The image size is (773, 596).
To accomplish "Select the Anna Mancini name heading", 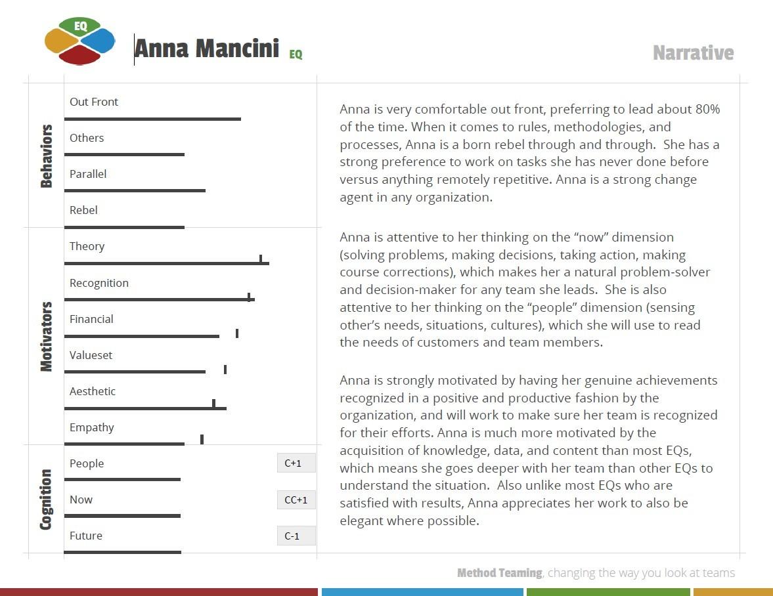I will (x=207, y=49).
